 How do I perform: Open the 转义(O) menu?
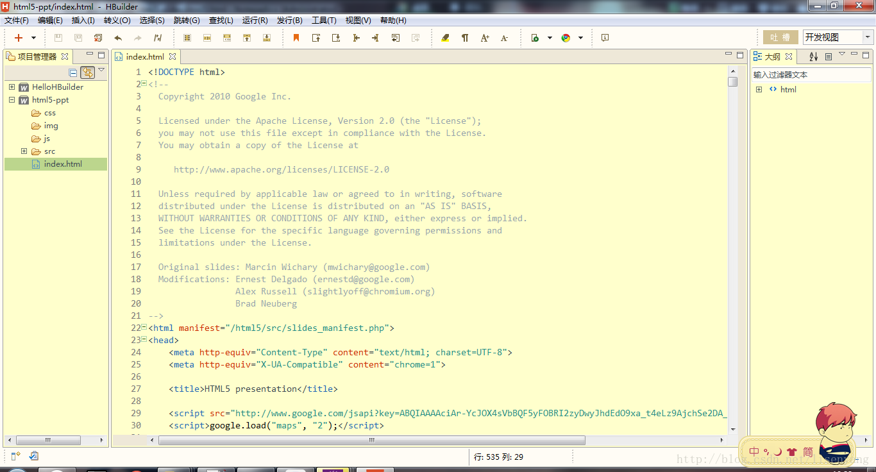[117, 21]
